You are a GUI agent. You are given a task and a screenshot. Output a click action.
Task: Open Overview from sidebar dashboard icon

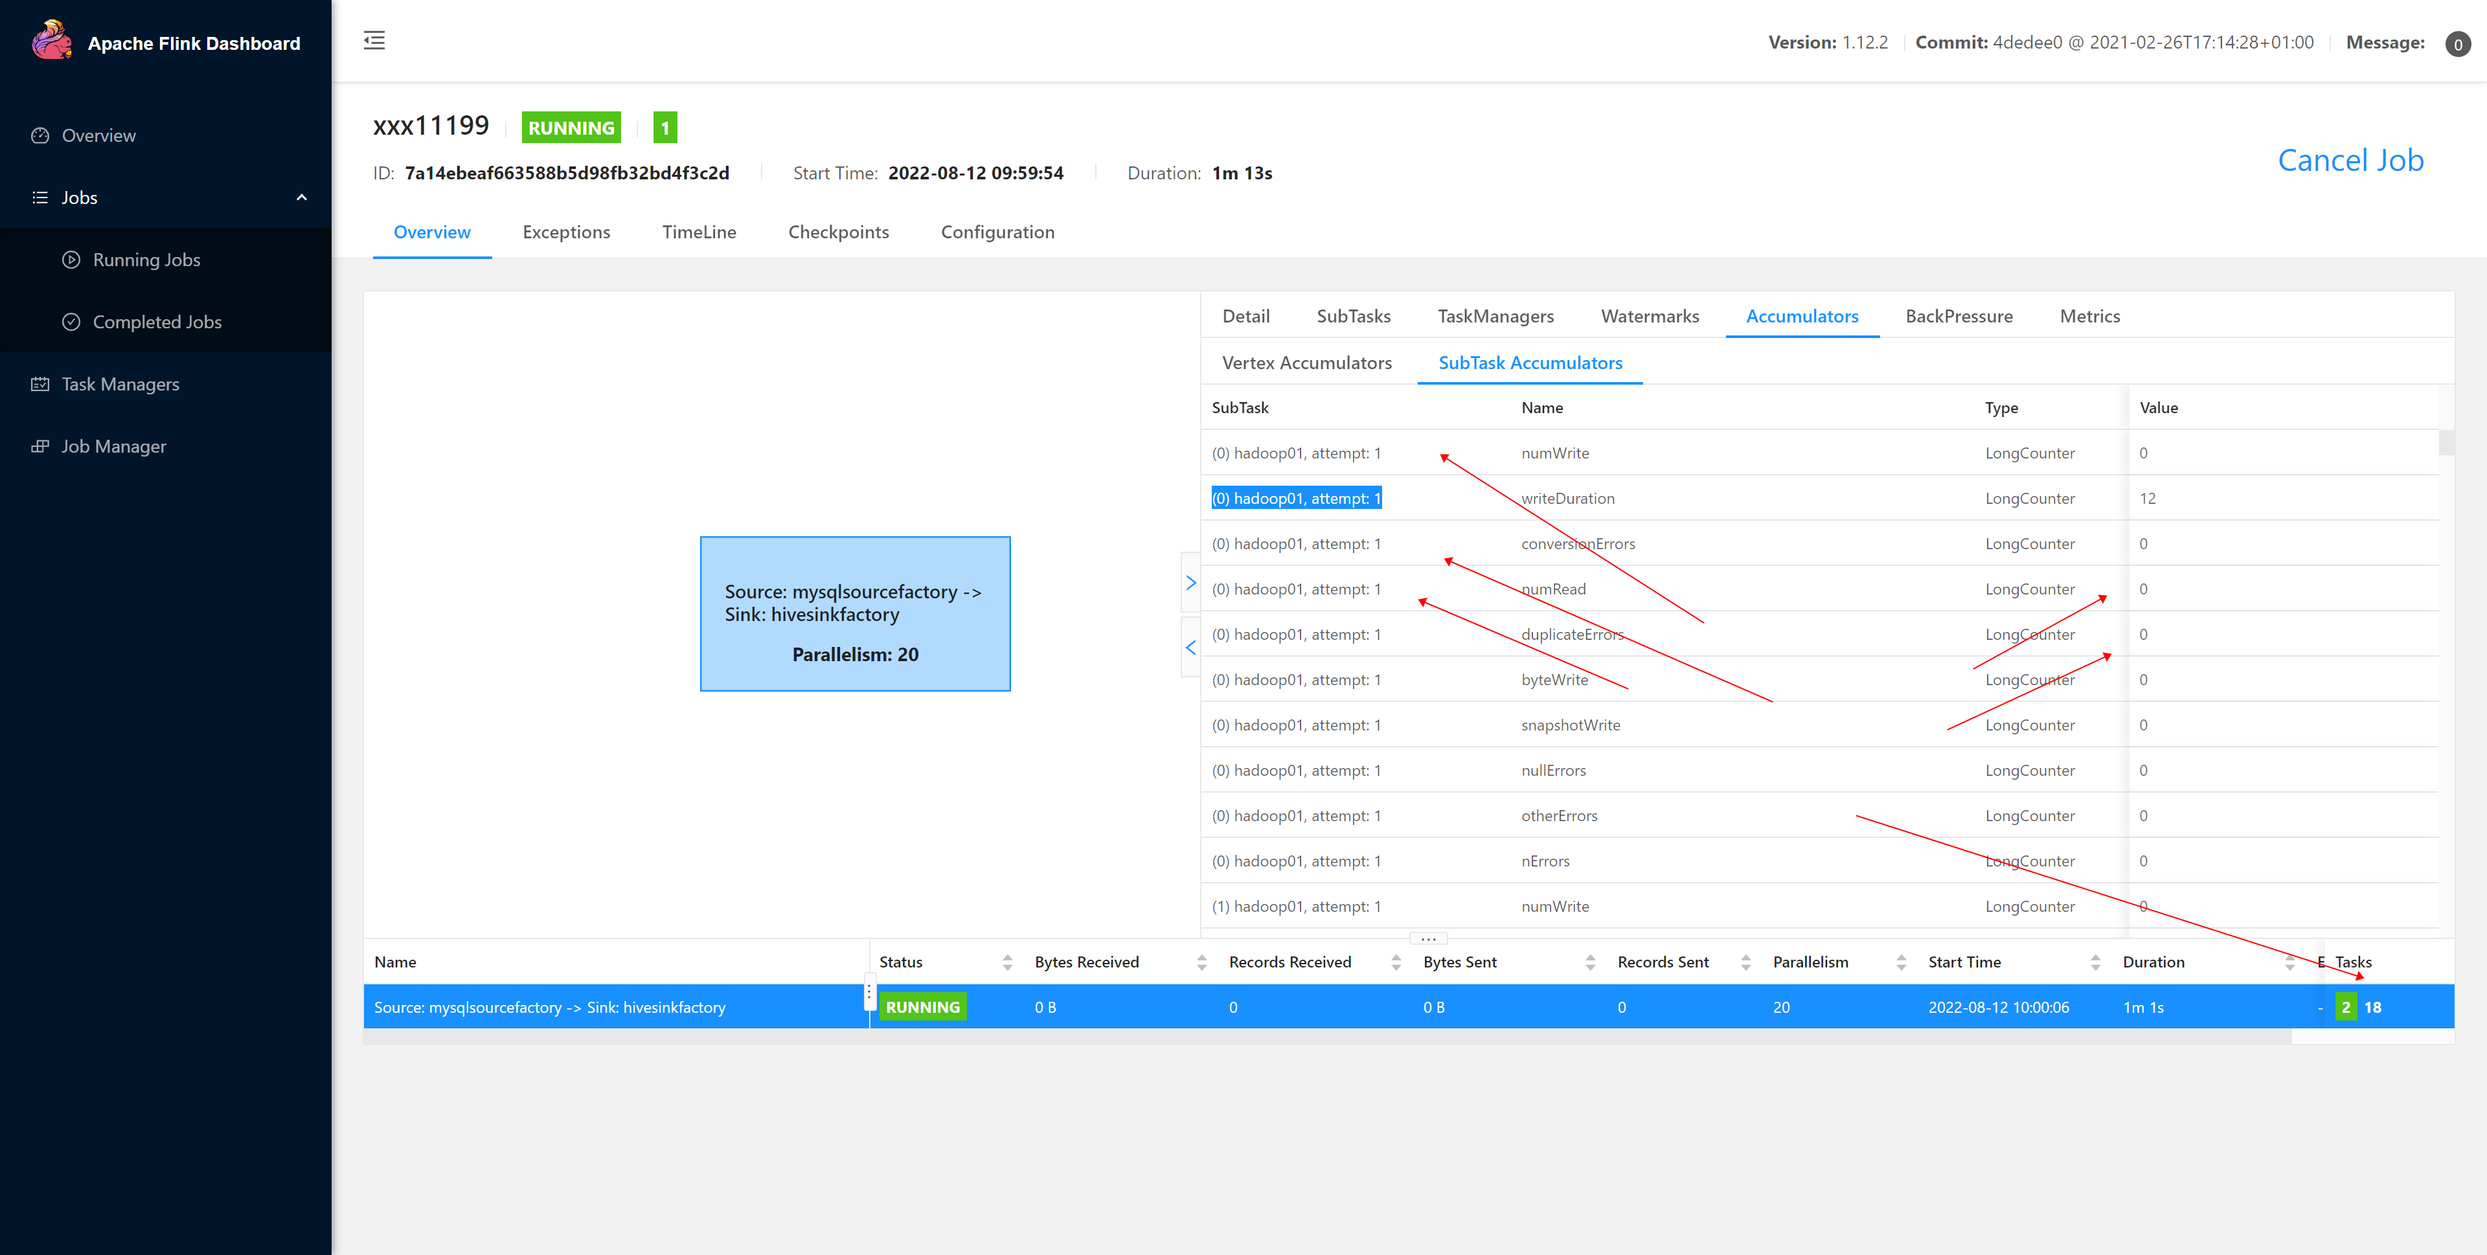(40, 135)
